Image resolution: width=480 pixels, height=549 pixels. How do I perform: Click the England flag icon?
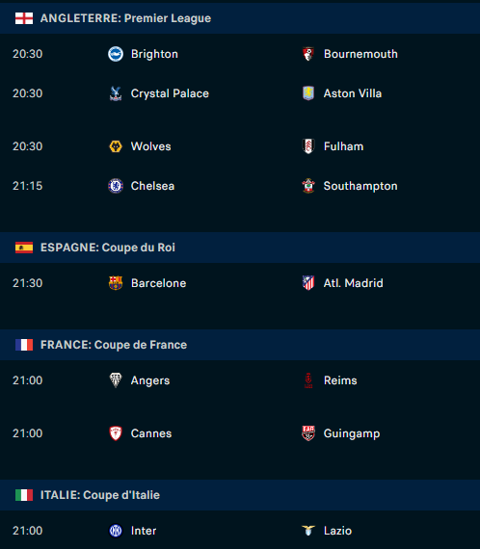[x=24, y=18]
